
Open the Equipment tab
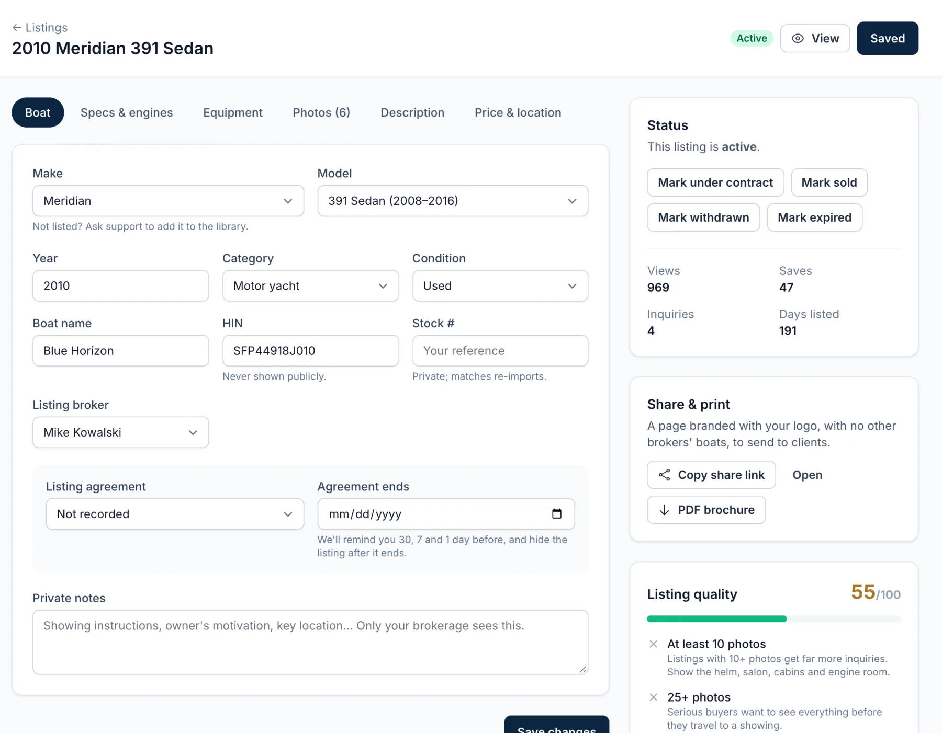coord(233,112)
